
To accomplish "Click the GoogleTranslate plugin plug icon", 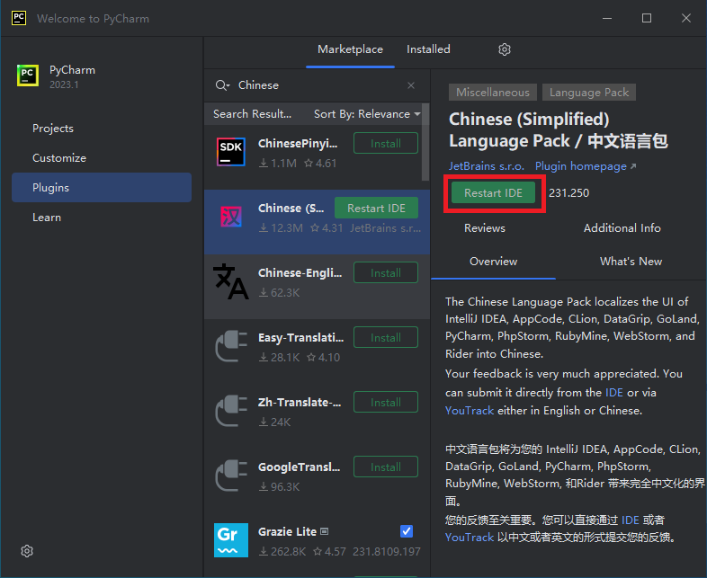I will (231, 476).
